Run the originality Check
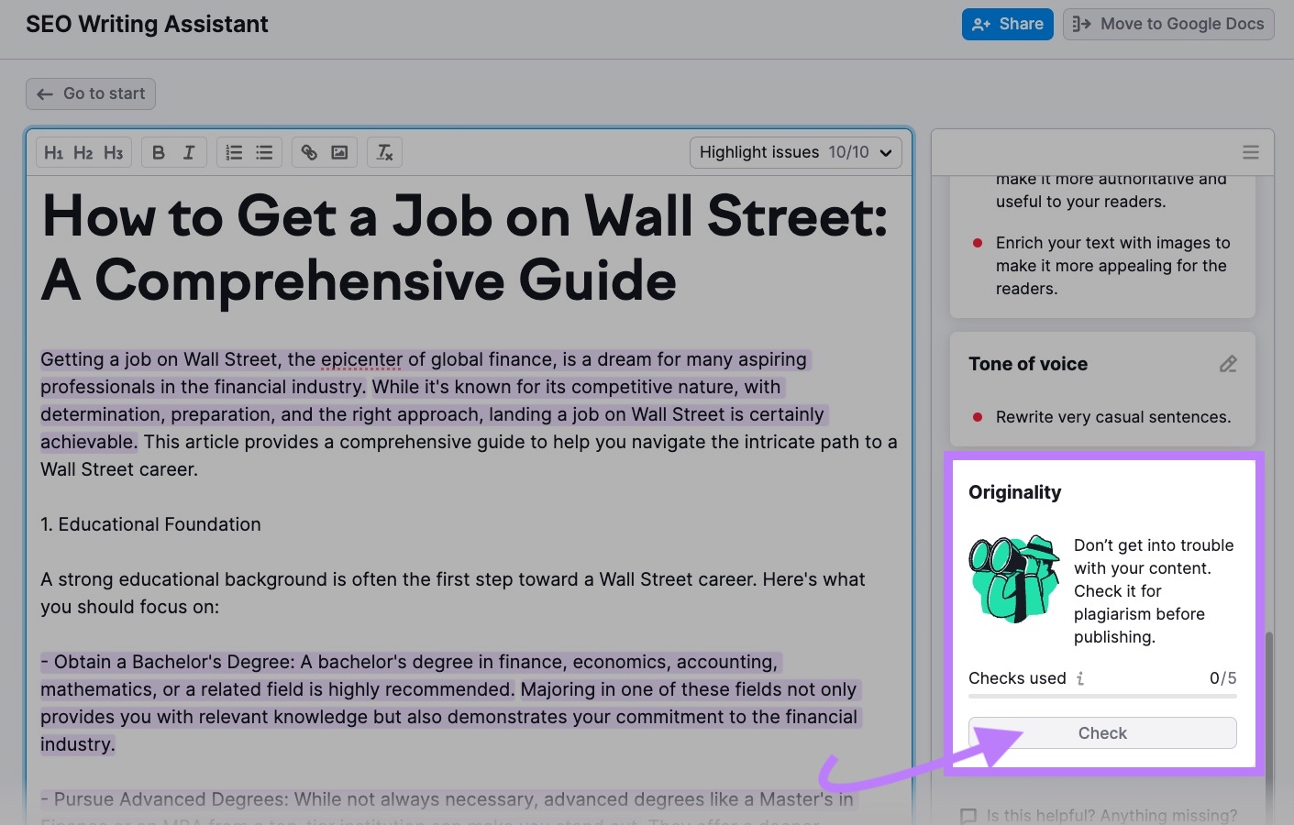Screen dimensions: 1294x825 [x=1102, y=732]
